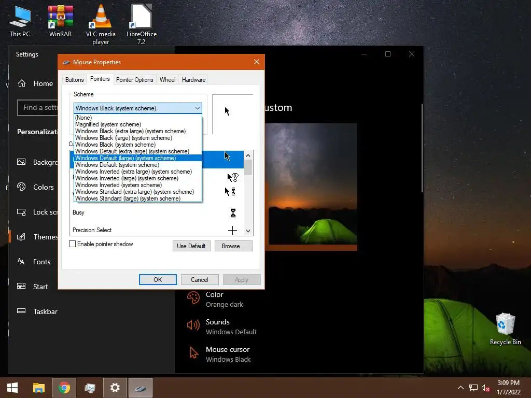Open the Recycle Bin
This screenshot has height=398, width=531.
pos(505,329)
